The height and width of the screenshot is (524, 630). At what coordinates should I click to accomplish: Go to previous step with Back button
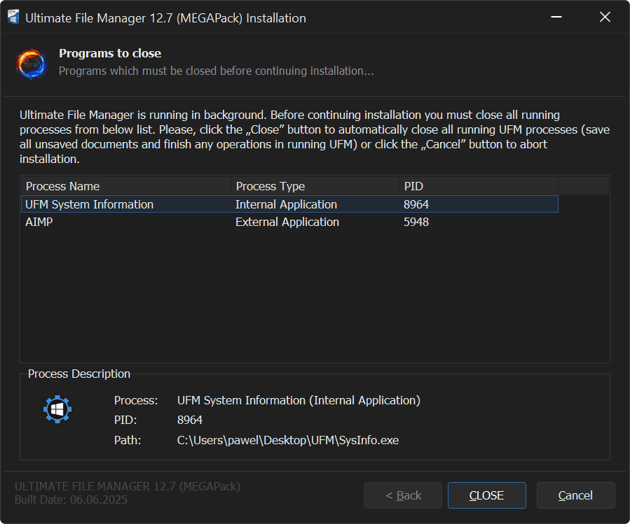coord(403,495)
